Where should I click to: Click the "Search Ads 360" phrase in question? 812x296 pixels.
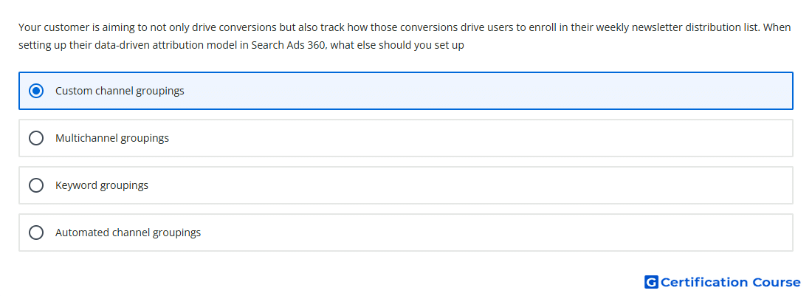[x=289, y=45]
